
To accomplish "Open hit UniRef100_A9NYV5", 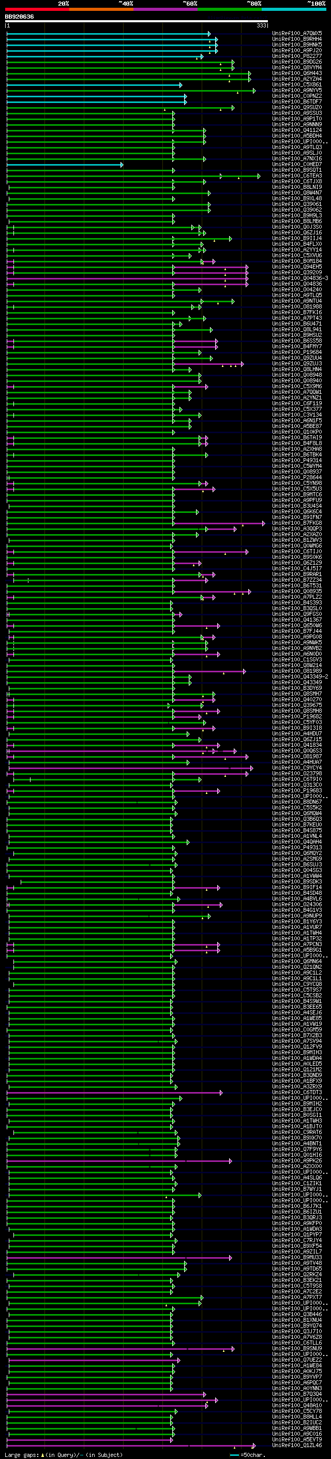I will (x=297, y=90).
